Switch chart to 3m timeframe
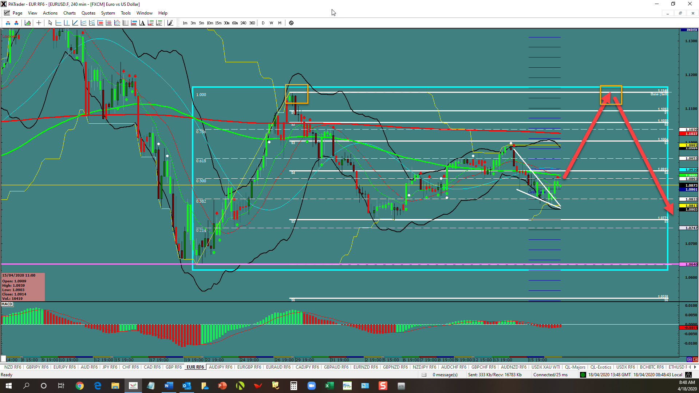The height and width of the screenshot is (393, 699). tap(193, 23)
